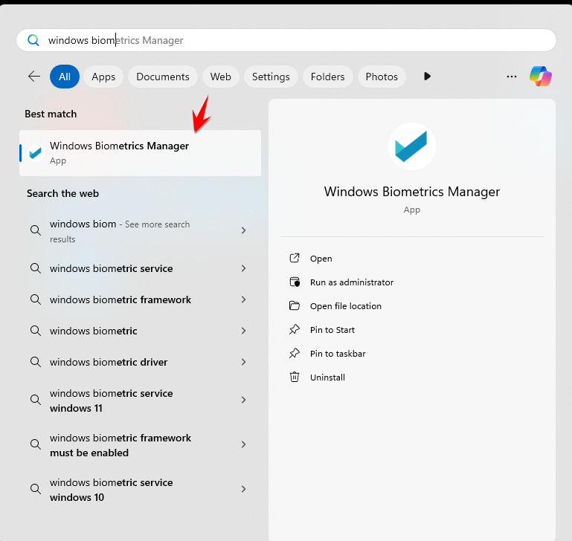Select the Documents filter tab
Image resolution: width=572 pixels, height=541 pixels.
[x=163, y=77]
